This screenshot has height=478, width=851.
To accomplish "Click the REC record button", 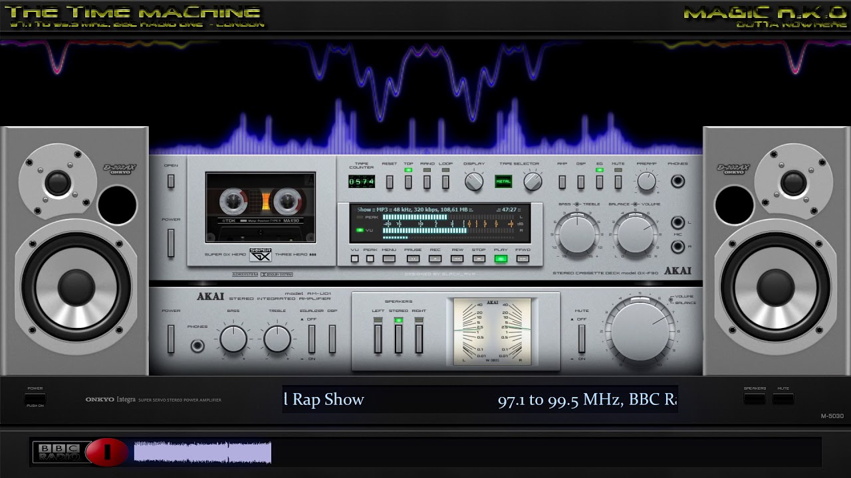I will (435, 259).
